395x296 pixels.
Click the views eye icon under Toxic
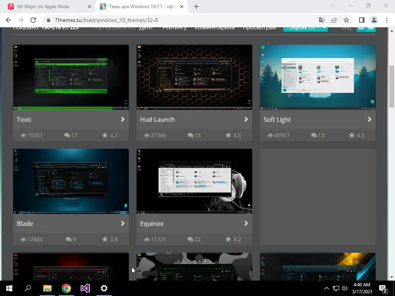pos(23,135)
